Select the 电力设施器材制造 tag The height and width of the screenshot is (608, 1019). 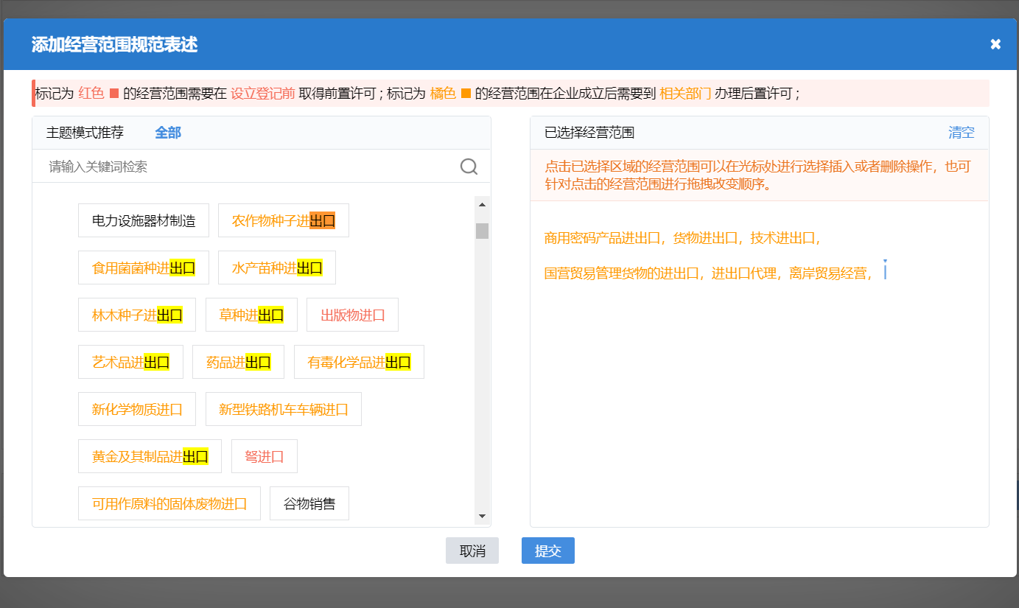pyautogui.click(x=143, y=220)
